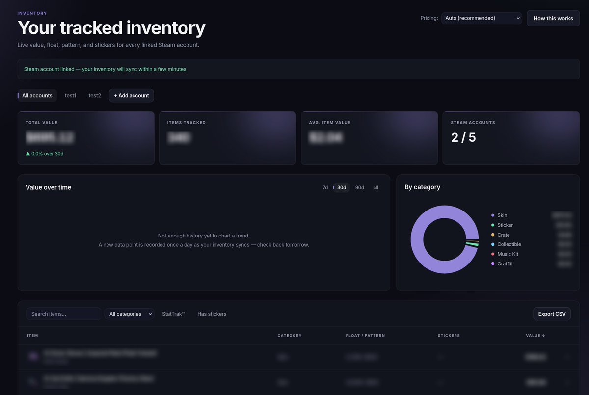Click the Your tracked inventory heading
Image resolution: width=589 pixels, height=395 pixels.
coord(111,28)
